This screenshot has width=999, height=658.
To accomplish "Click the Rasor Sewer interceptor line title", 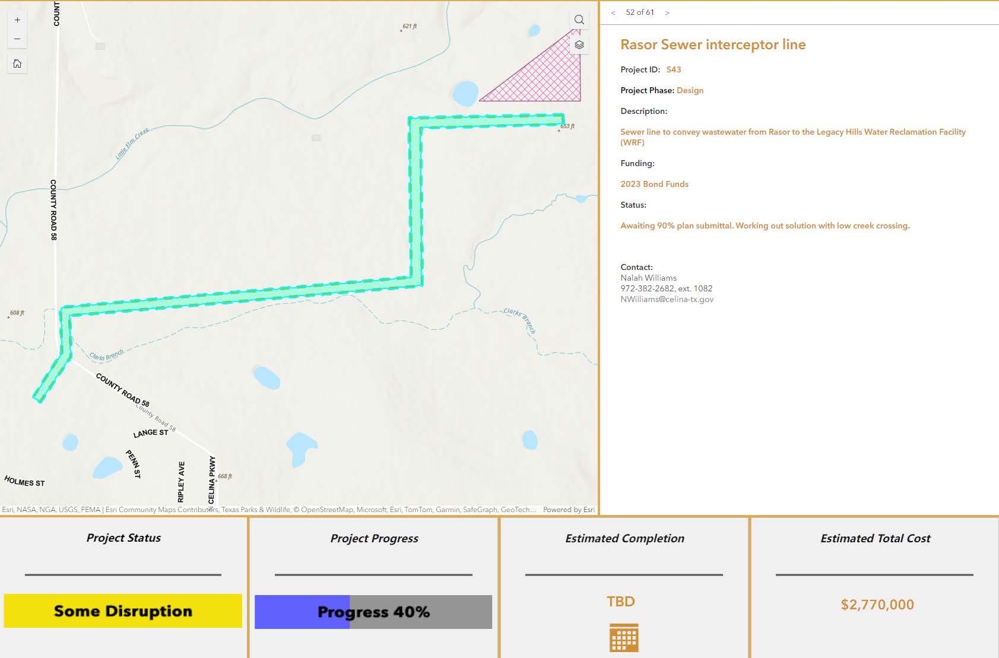I will click(713, 44).
